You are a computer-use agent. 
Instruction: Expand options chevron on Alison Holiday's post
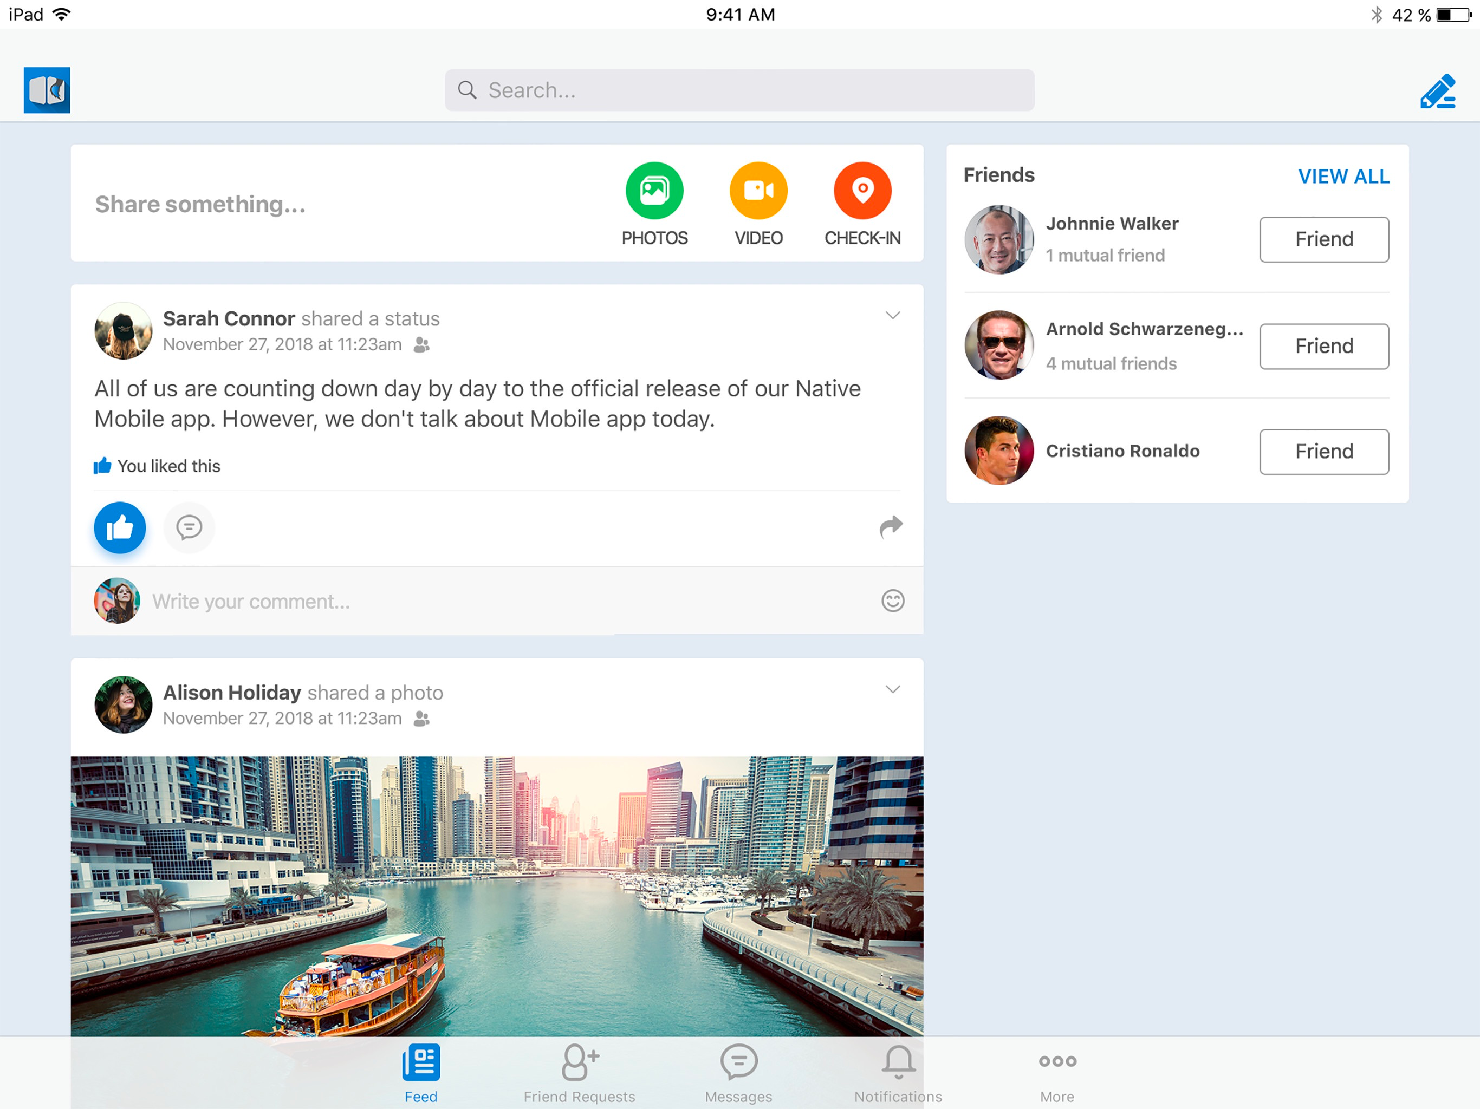pos(892,689)
